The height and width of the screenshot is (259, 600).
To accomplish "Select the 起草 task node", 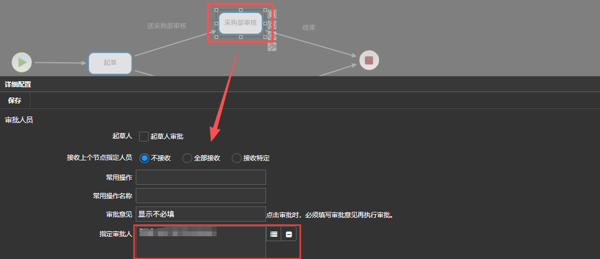I will (x=110, y=63).
